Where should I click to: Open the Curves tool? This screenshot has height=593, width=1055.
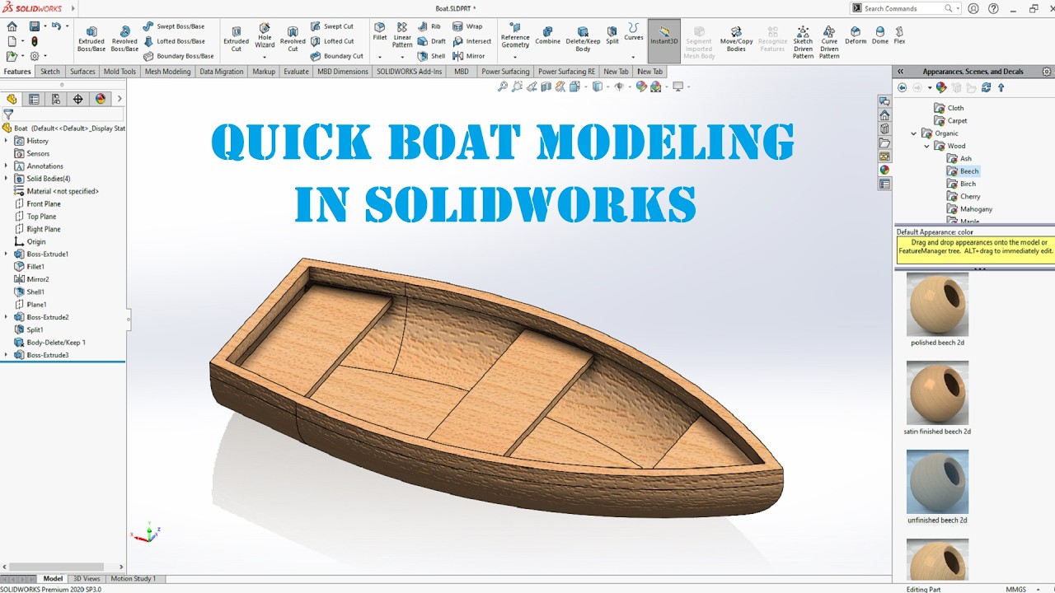[634, 32]
